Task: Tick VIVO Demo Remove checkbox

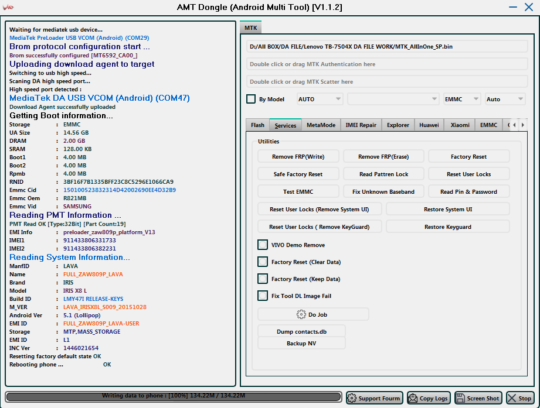Action: point(263,245)
